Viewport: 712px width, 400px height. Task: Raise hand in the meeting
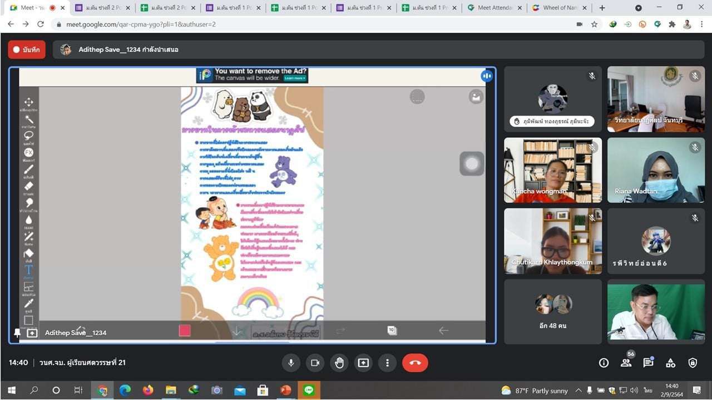coord(339,363)
